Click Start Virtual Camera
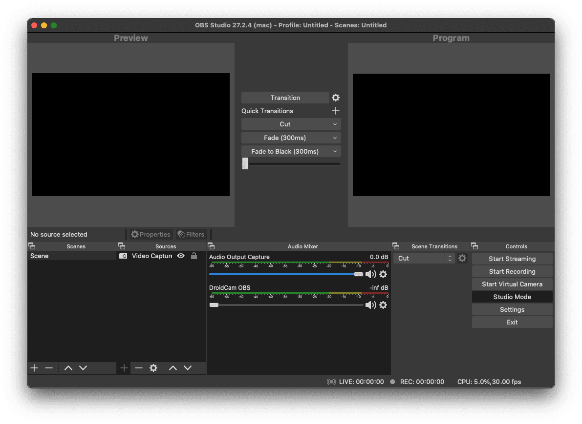Image resolution: width=582 pixels, height=424 pixels. coord(512,284)
